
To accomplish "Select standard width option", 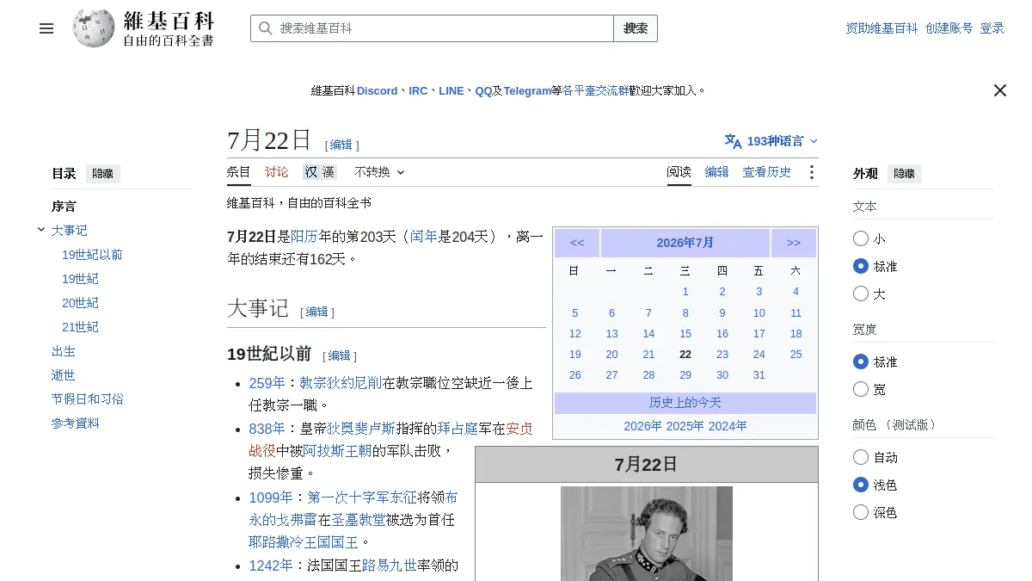I will [861, 362].
